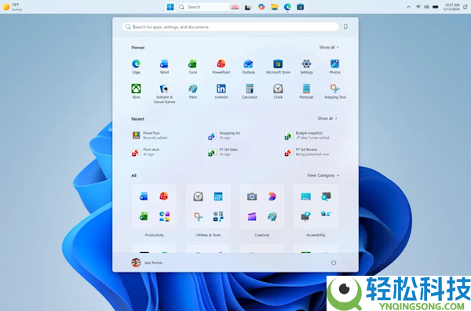Open the Creativity category folder

coord(262,207)
